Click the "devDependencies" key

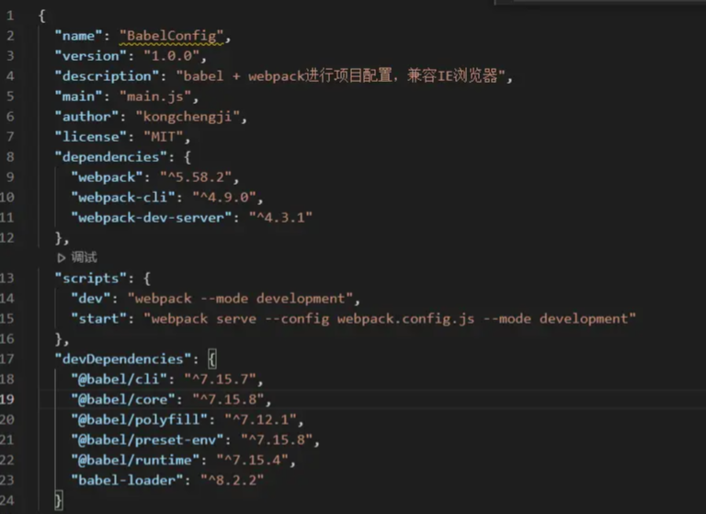click(x=123, y=359)
